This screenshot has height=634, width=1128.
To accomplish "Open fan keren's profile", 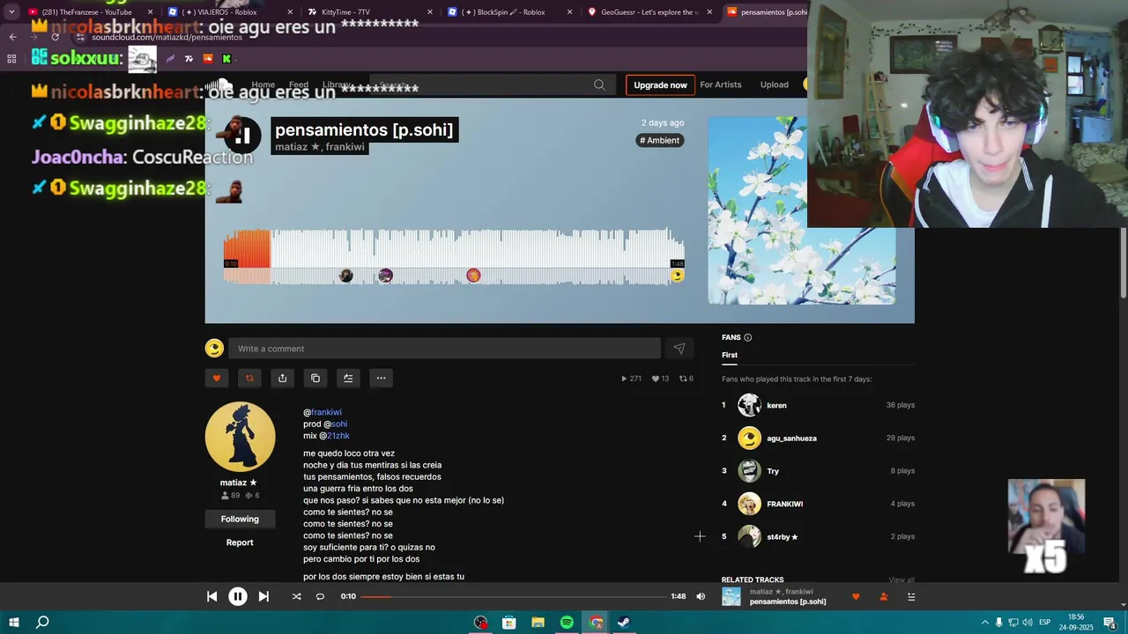I will (x=776, y=405).
